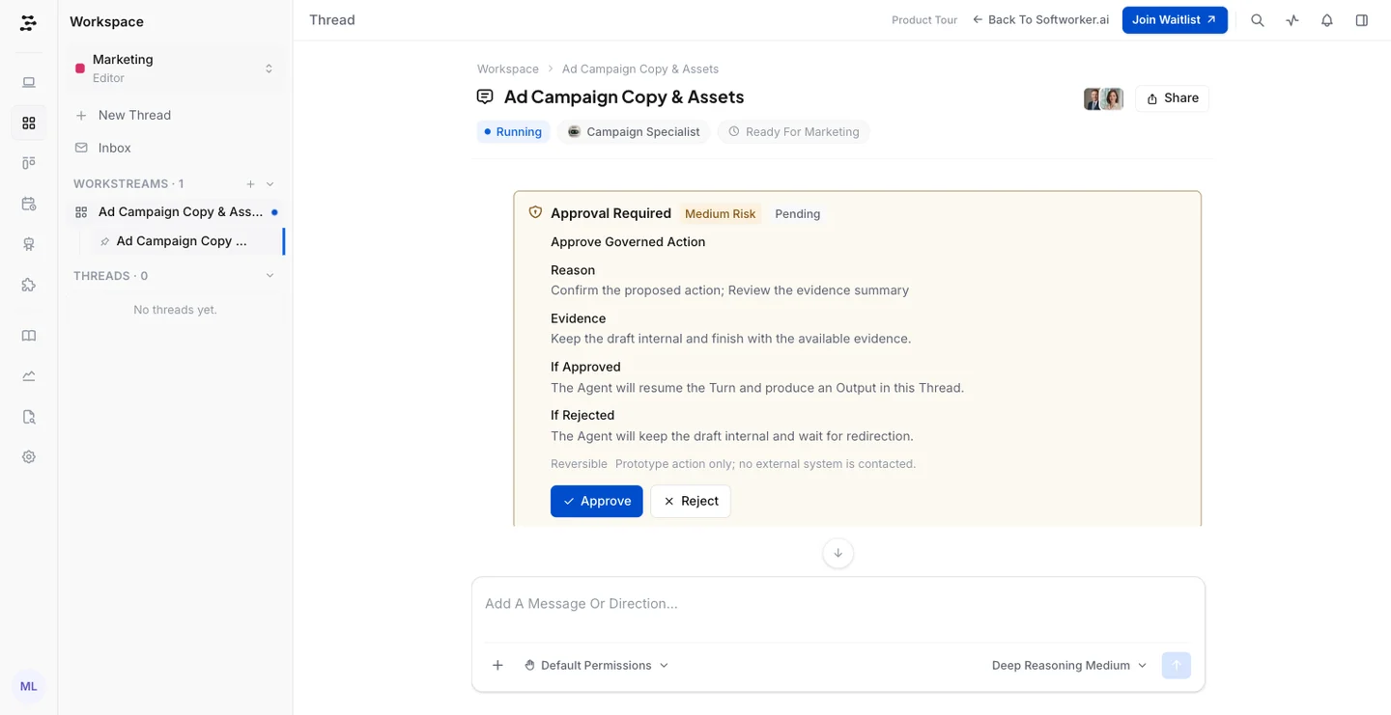The width and height of the screenshot is (1391, 715).
Task: Click the Softworker logo icon
Action: click(x=29, y=22)
